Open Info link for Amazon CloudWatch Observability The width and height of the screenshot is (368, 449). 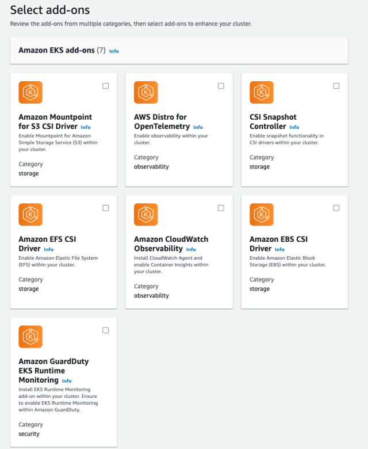pos(191,249)
